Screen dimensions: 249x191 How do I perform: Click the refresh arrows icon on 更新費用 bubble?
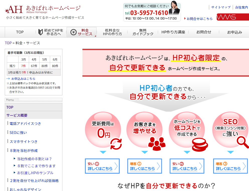point(116,144)
